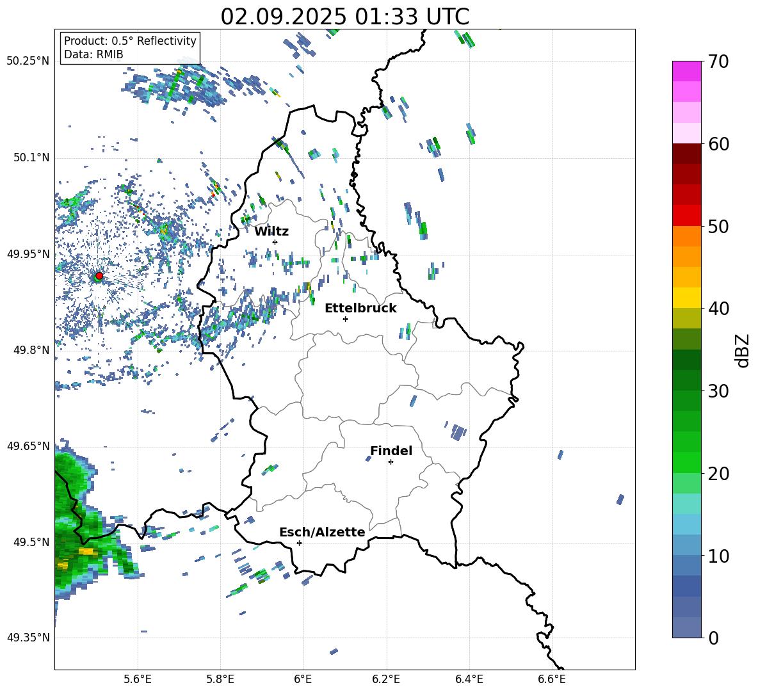Click the 40 tick on the colorbar

point(718,309)
